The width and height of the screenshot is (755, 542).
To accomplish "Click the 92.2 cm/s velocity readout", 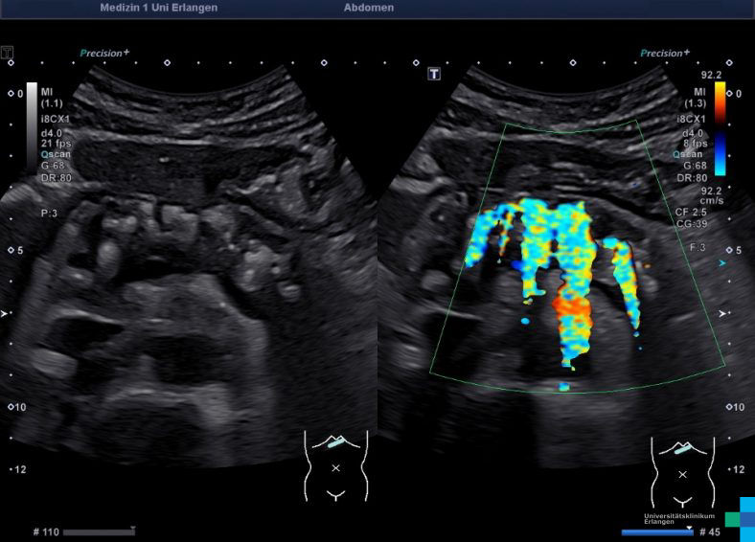I will pos(710,195).
